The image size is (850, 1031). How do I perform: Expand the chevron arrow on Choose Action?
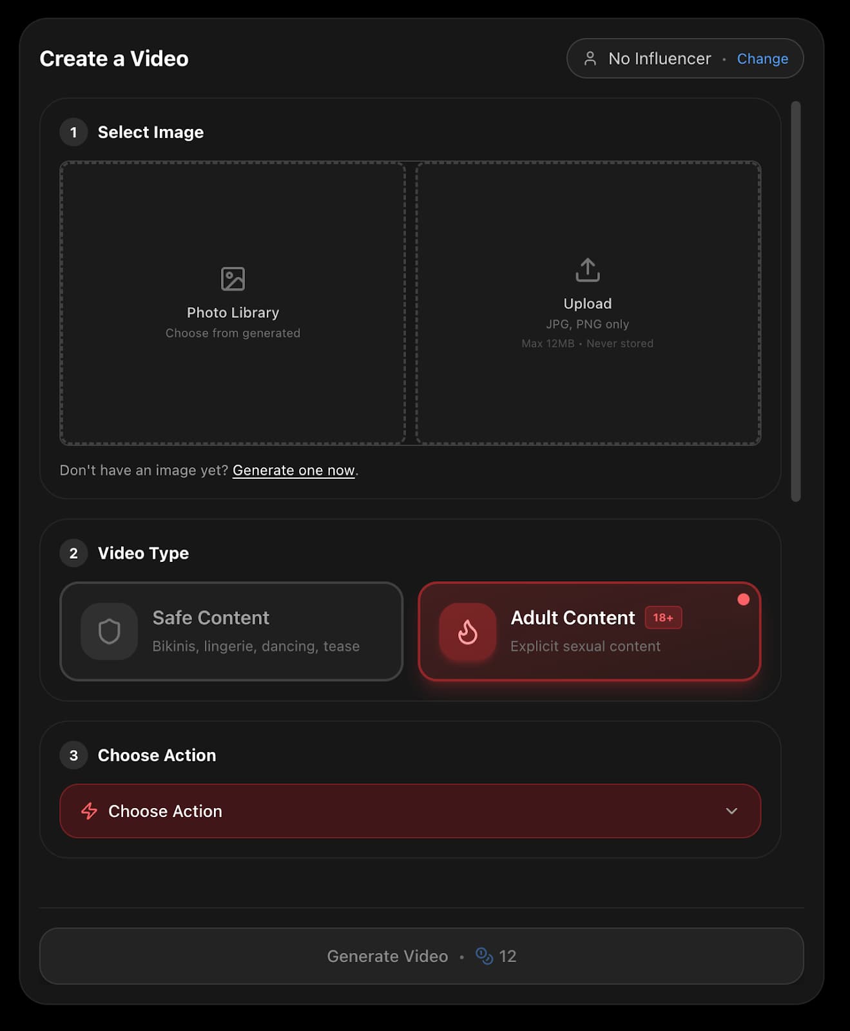pos(731,811)
